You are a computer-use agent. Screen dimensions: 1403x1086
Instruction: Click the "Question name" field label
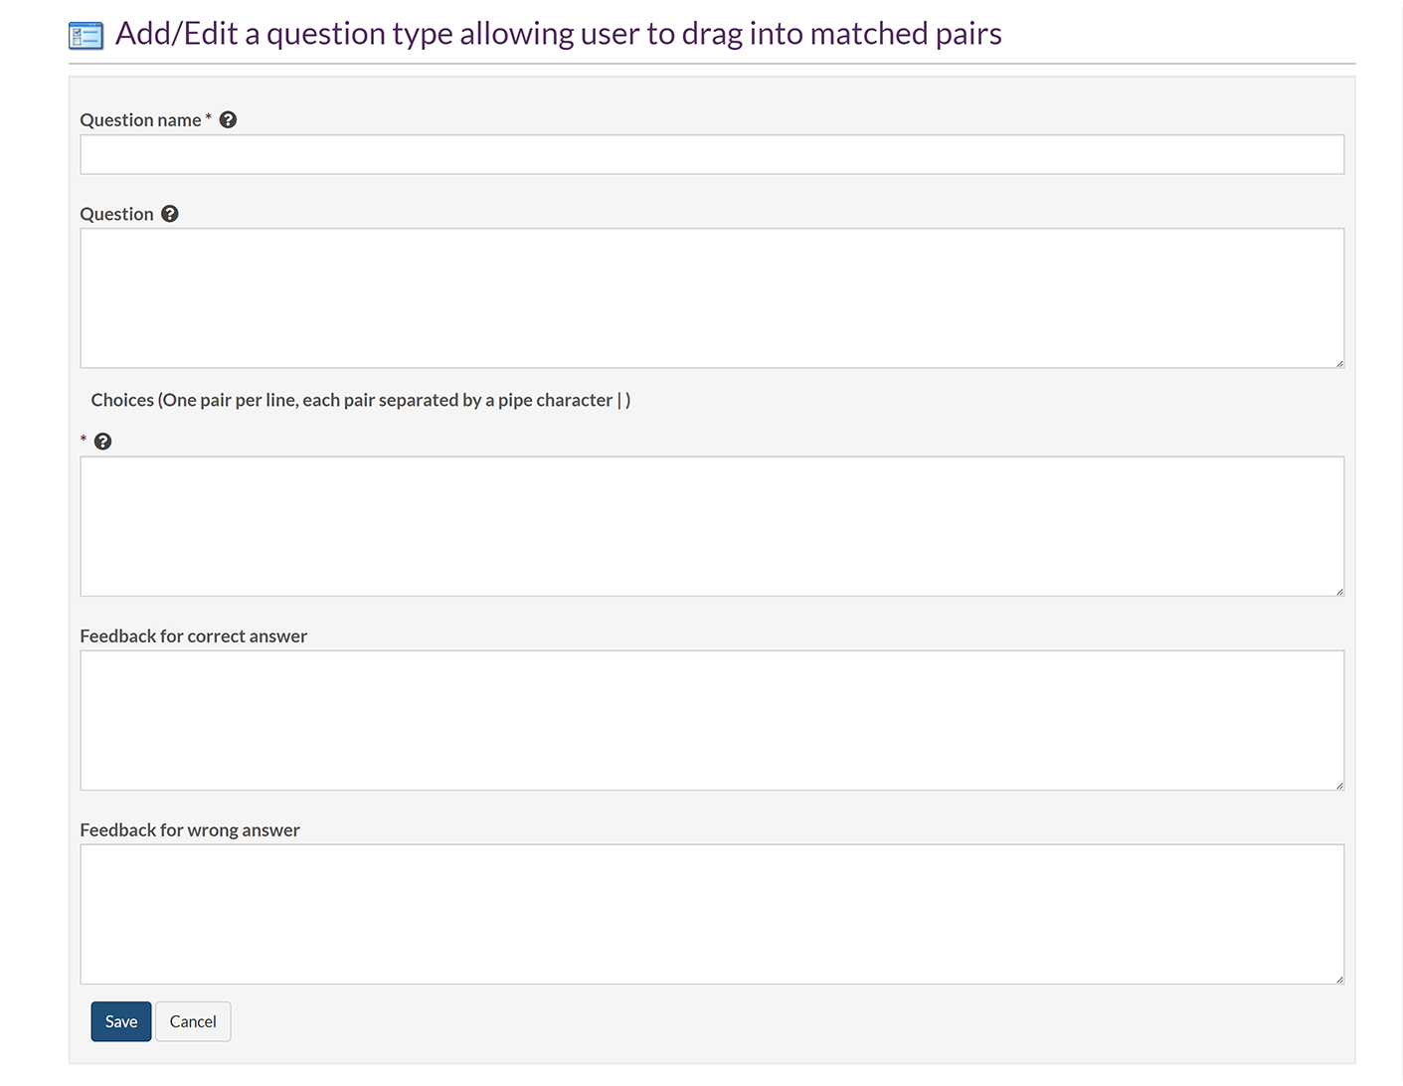point(140,120)
